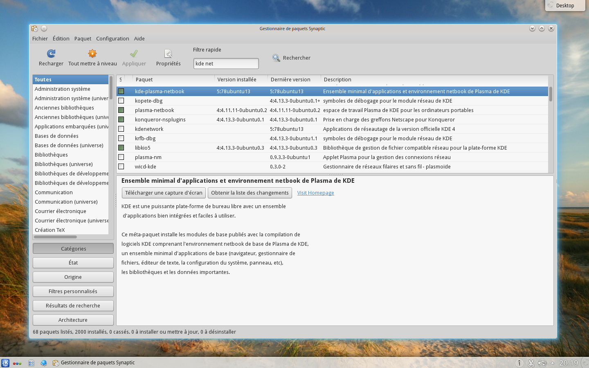Click the Desktop toolbox at top right
Screen dimensions: 589x368
[x=565, y=5]
